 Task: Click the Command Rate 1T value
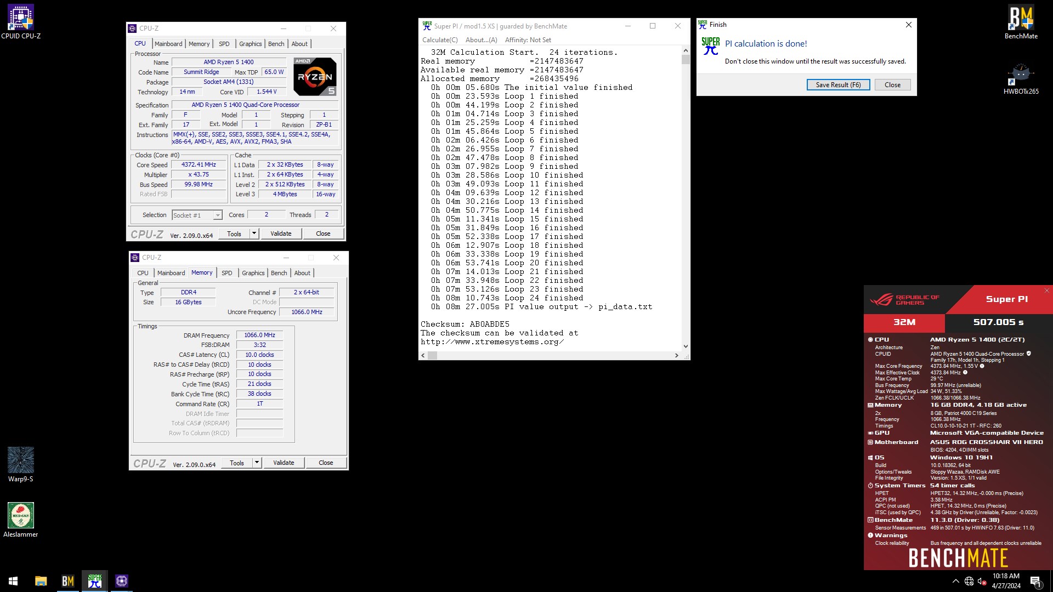click(x=259, y=404)
